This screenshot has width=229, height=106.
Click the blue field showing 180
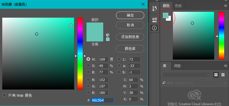[103, 93]
